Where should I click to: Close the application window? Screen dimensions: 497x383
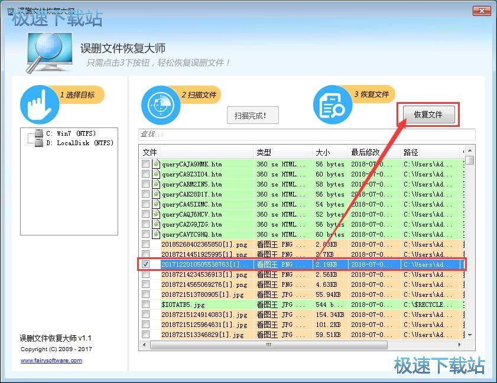click(x=482, y=11)
